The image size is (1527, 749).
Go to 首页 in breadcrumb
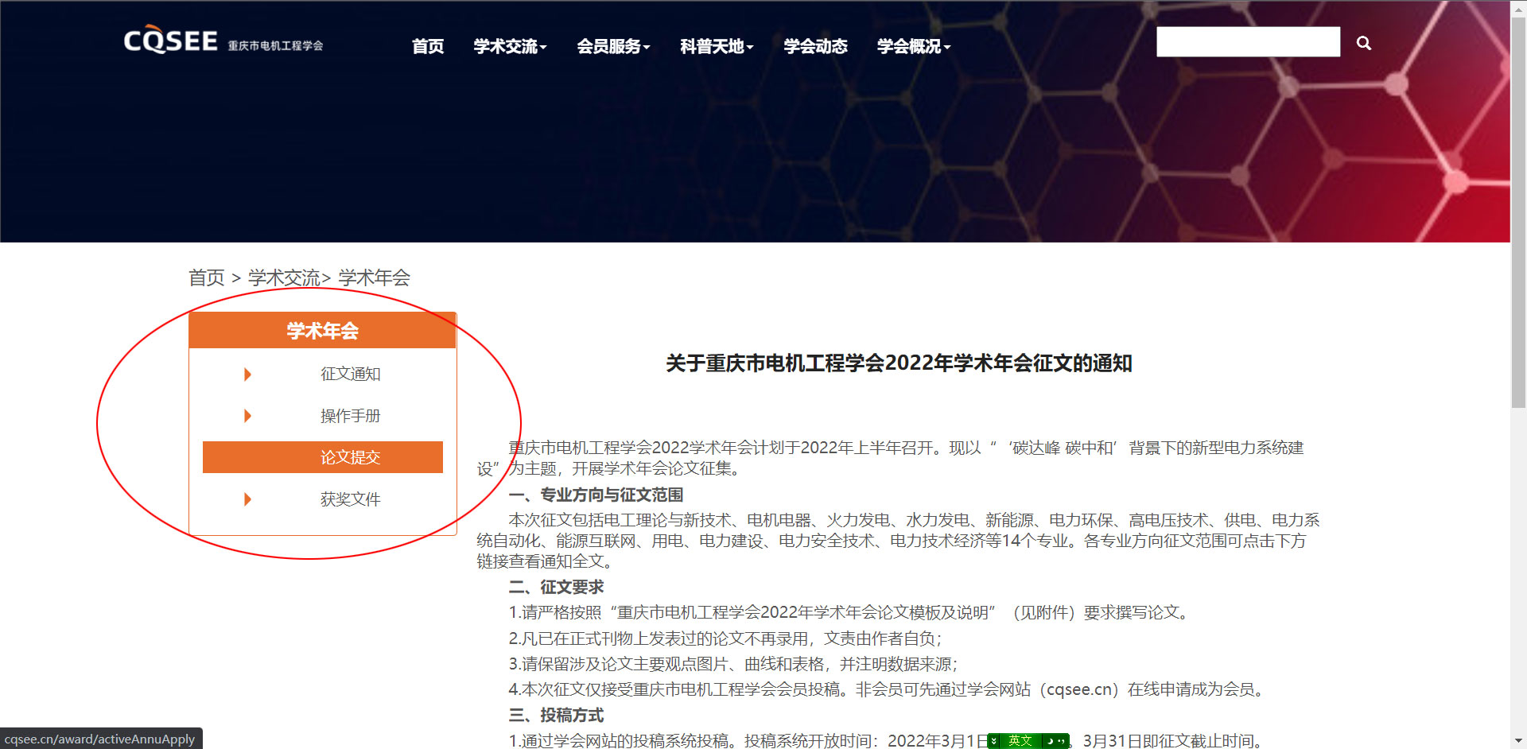click(207, 277)
